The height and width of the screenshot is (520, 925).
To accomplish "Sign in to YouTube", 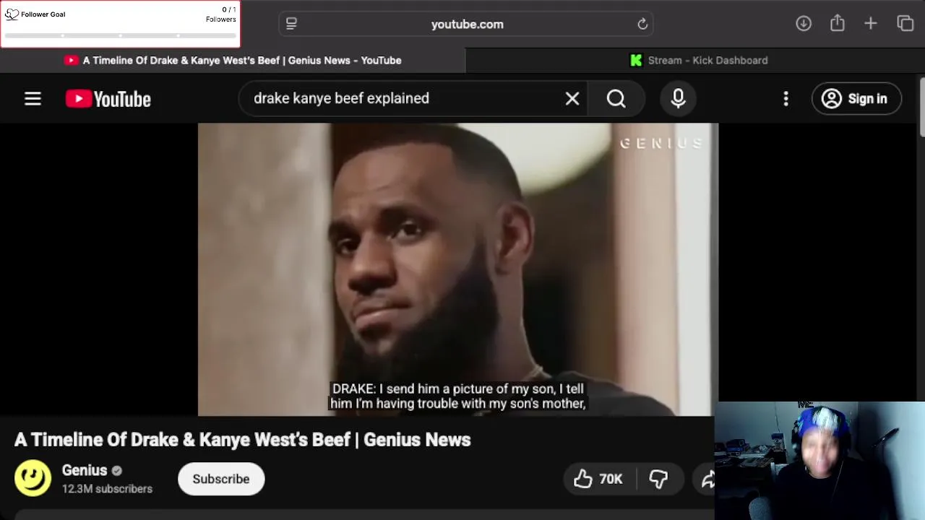I will (856, 98).
